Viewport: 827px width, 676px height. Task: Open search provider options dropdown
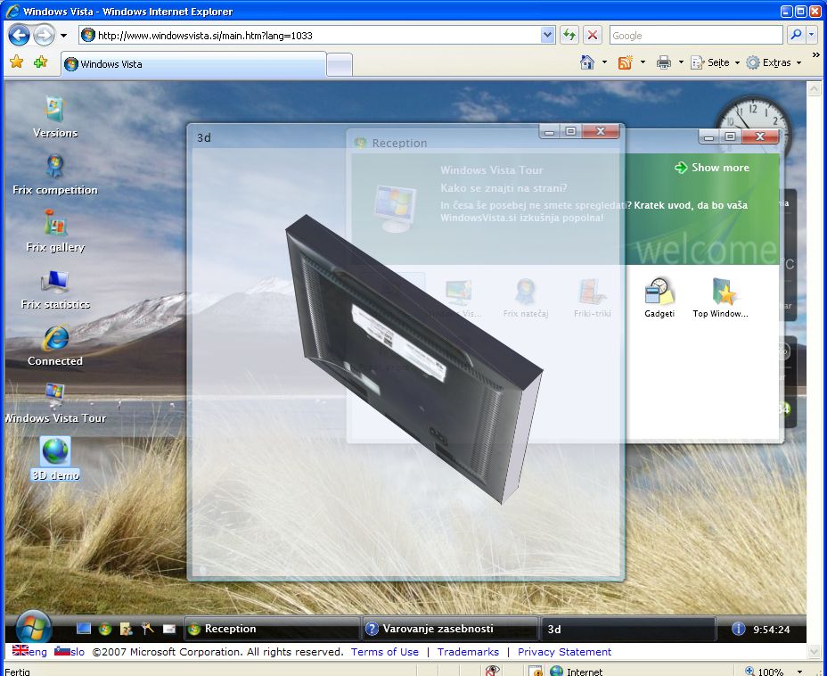coord(811,36)
